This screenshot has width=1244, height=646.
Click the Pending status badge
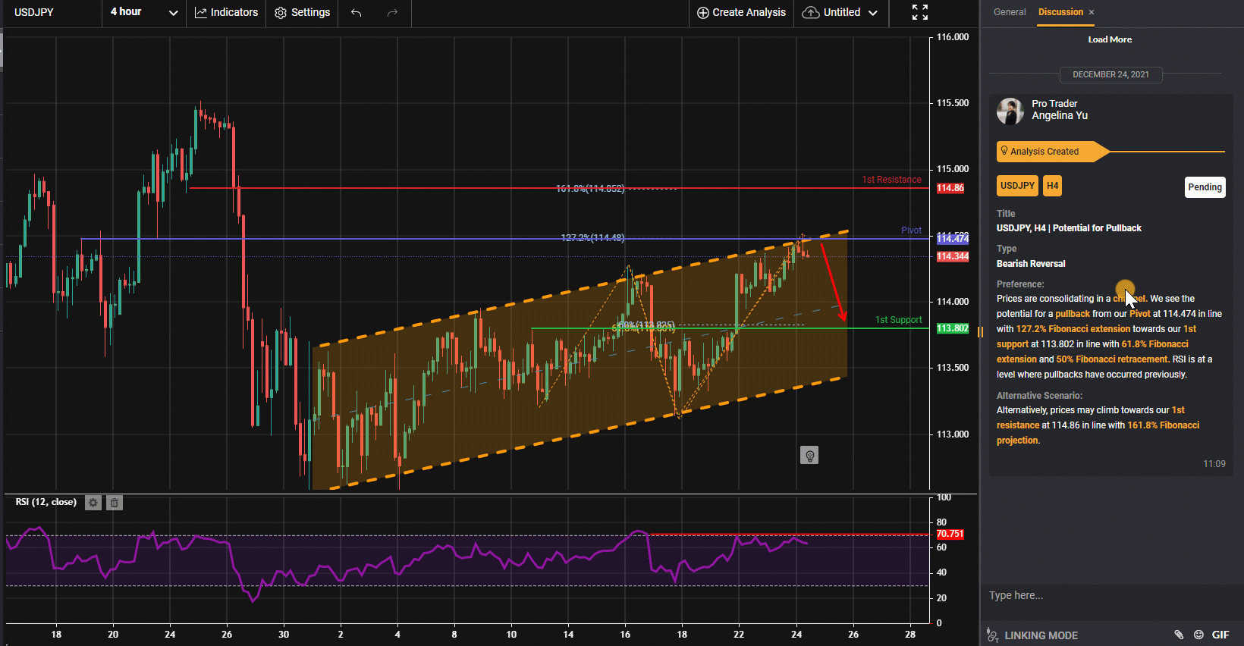[x=1205, y=187]
